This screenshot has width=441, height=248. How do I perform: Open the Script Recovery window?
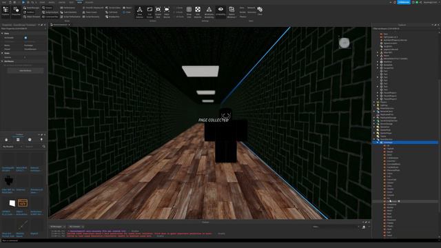(x=91, y=17)
